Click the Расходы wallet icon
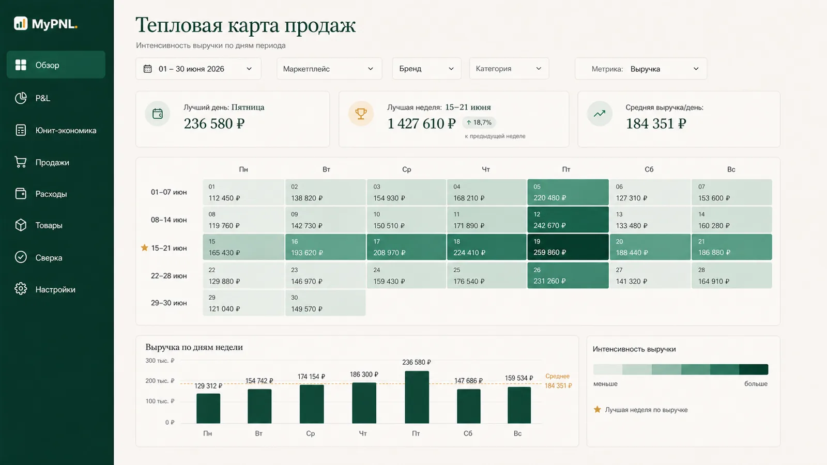 pos(21,194)
